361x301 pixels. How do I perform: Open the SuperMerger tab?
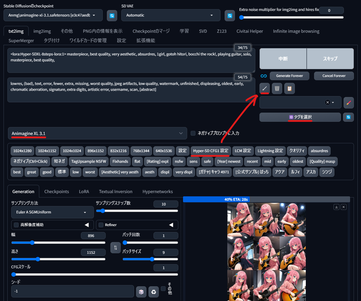(21, 41)
